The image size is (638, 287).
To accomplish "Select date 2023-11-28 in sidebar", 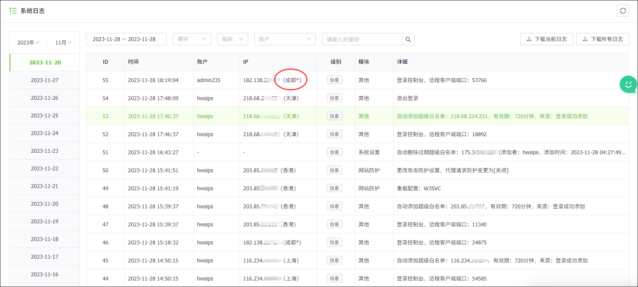I will click(45, 63).
